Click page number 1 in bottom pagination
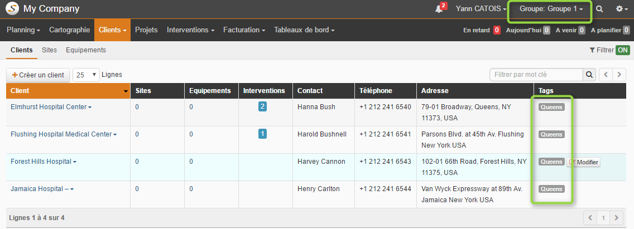 coord(603,218)
